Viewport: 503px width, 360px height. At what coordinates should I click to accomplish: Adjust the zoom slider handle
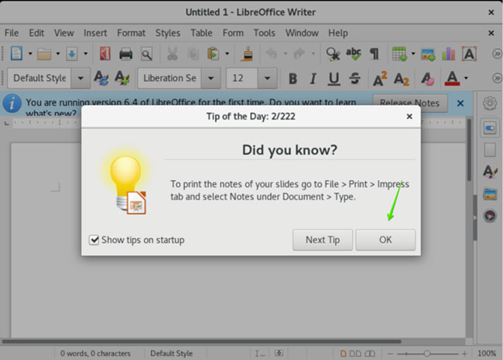[x=426, y=354]
